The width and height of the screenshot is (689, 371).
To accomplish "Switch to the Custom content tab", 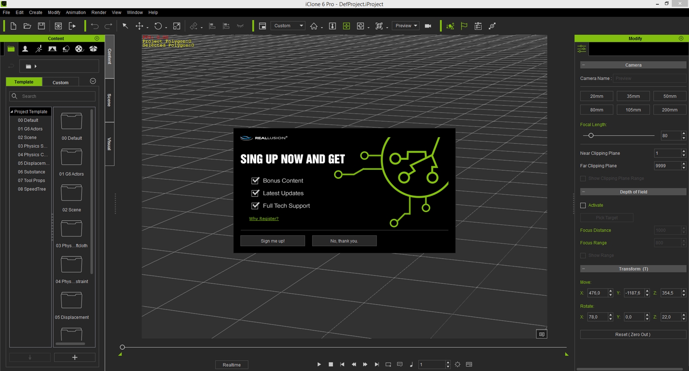I will tap(61, 82).
